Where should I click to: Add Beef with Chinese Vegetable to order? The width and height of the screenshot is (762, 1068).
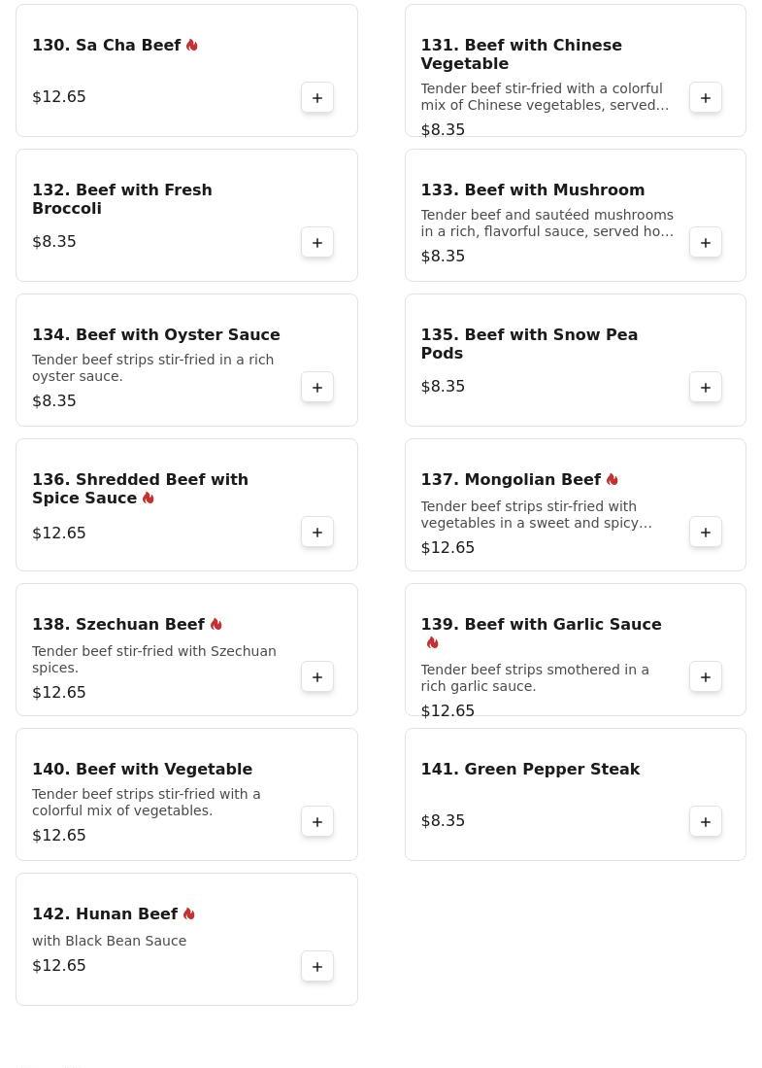tap(706, 98)
